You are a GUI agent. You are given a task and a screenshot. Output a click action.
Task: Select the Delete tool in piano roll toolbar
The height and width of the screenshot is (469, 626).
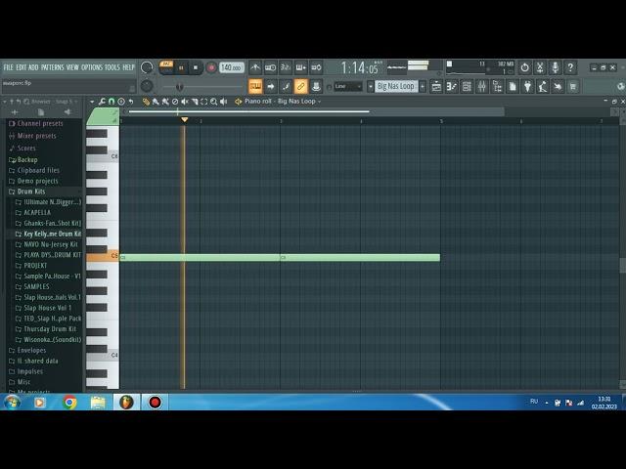tap(175, 102)
